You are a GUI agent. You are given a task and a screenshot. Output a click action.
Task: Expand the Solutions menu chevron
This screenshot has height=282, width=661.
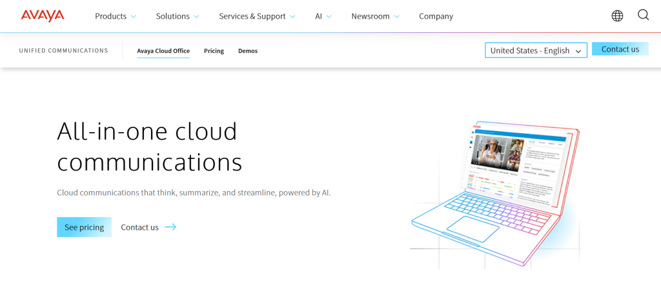196,16
